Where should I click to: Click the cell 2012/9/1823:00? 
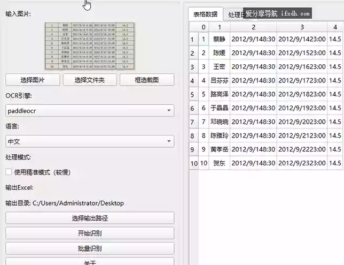pos(302,94)
